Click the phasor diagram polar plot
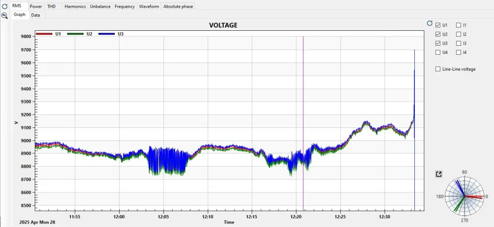The image size is (494, 227). 465,197
